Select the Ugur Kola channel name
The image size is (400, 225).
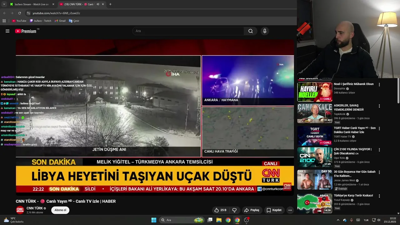[x=340, y=158]
